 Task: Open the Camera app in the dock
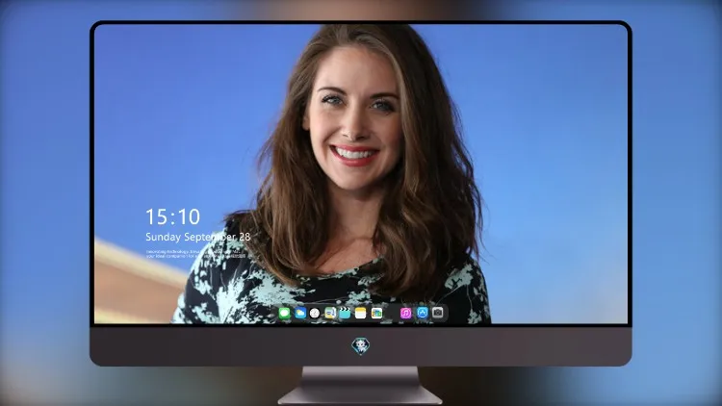coord(438,313)
